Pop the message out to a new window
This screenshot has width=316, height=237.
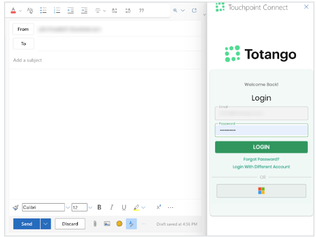(x=194, y=10)
